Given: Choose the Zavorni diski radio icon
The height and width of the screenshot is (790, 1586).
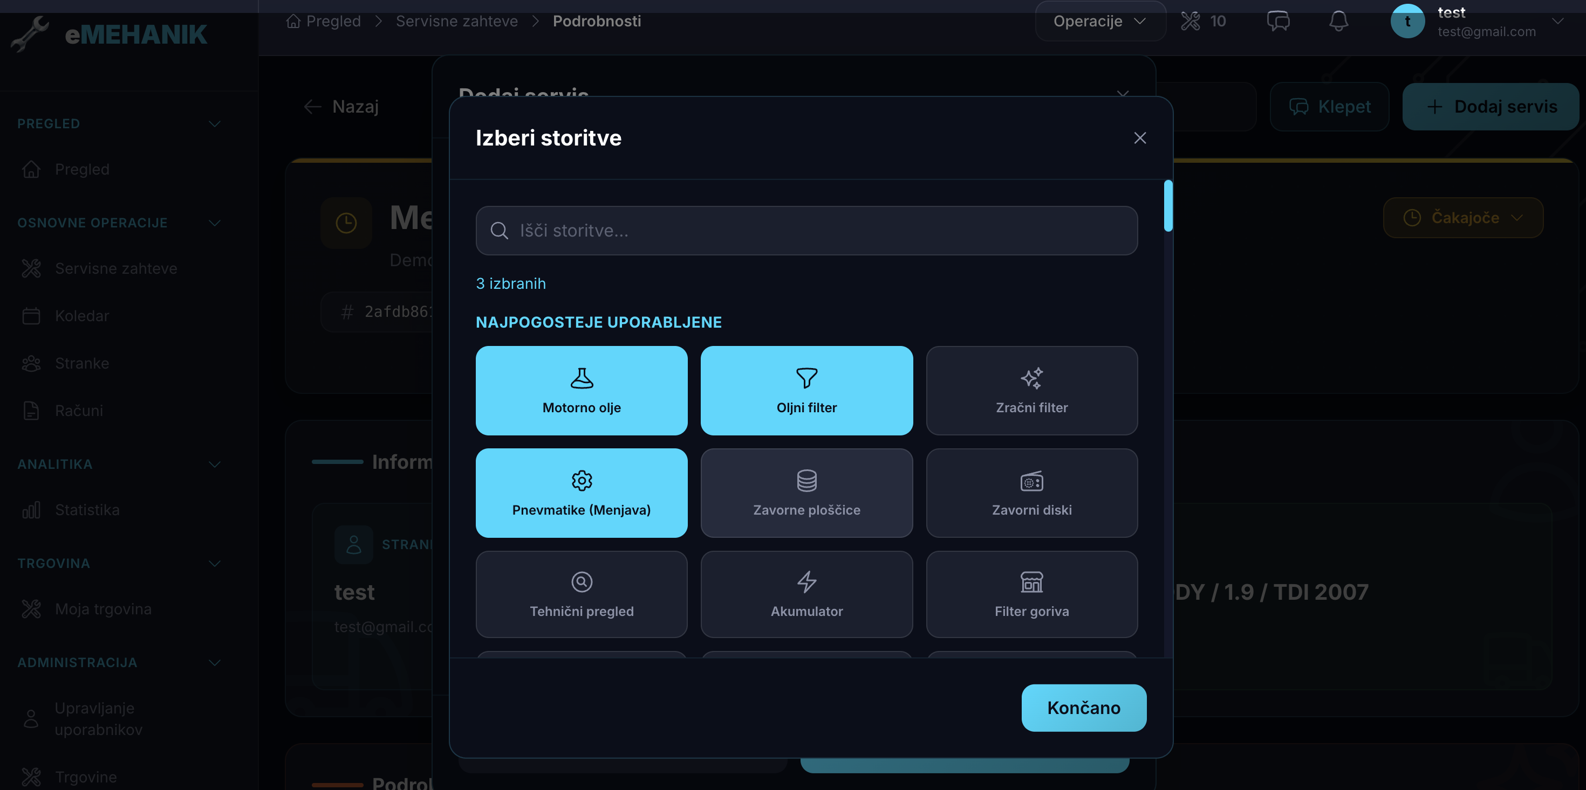Looking at the screenshot, I should (1031, 481).
